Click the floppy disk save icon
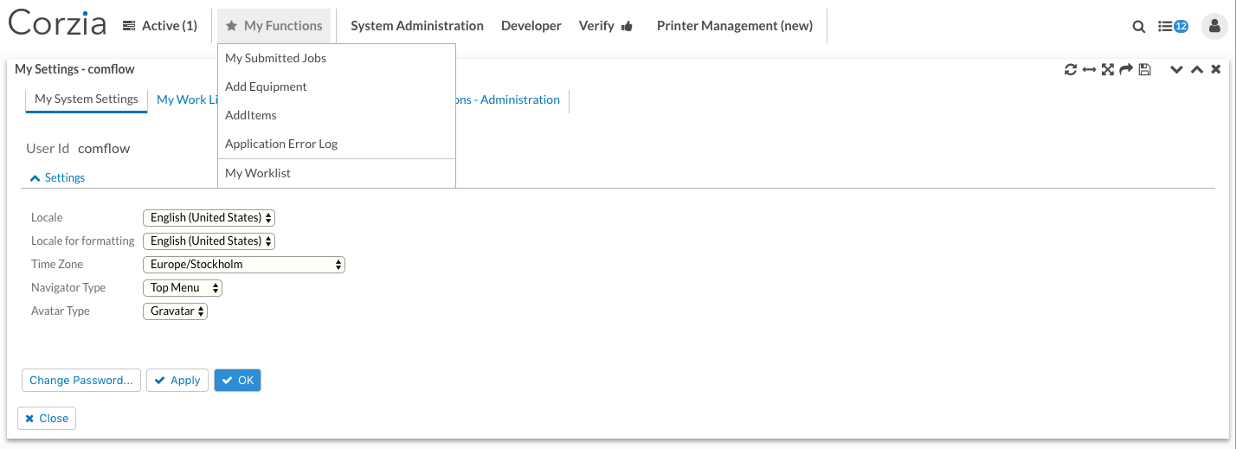 click(x=1144, y=69)
